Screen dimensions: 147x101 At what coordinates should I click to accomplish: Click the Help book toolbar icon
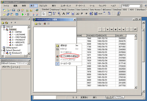pyautogui.click(x=37, y=10)
